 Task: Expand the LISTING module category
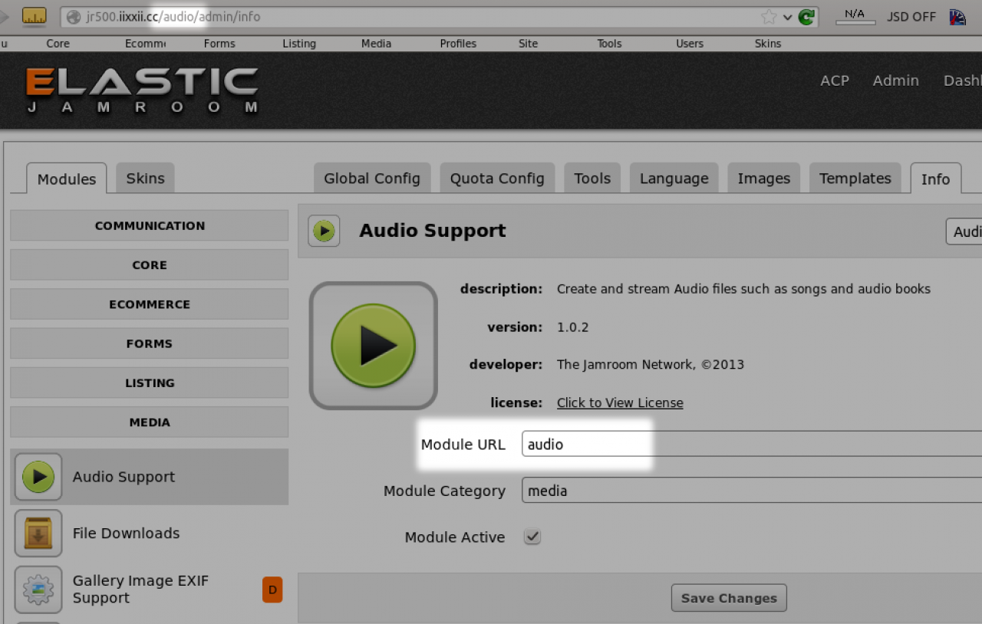[150, 383]
